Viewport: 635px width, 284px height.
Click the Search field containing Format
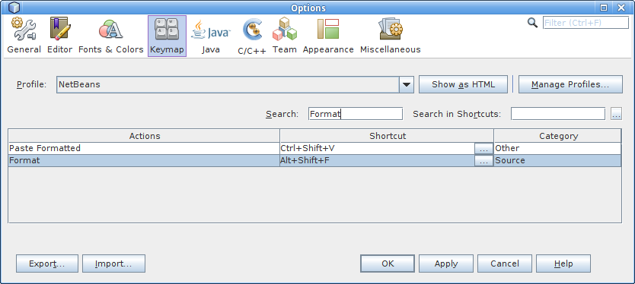[x=356, y=114]
